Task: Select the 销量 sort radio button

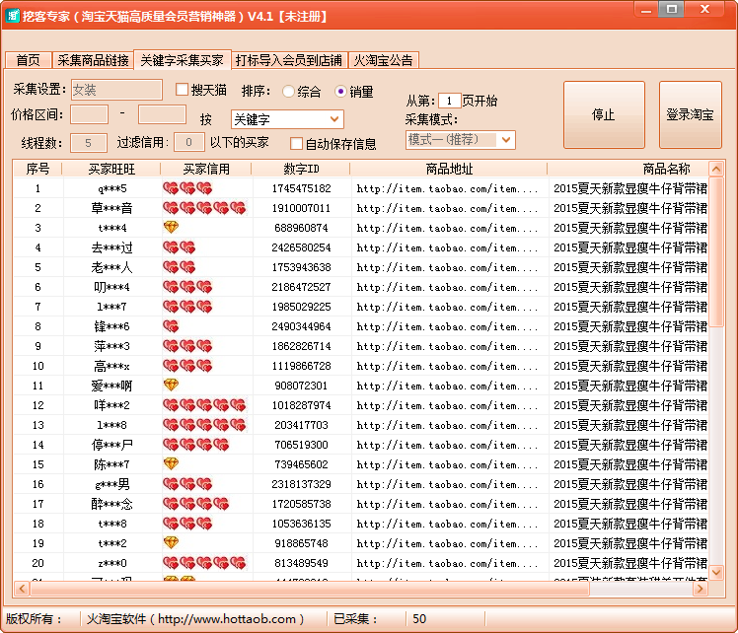Action: pyautogui.click(x=340, y=92)
